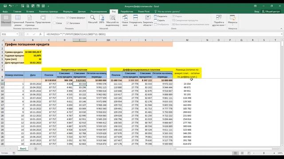Open Page Layout (Разметка страницы) view icon

click(x=30, y=20)
